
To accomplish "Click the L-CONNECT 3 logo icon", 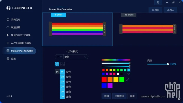I will pos(8,8).
